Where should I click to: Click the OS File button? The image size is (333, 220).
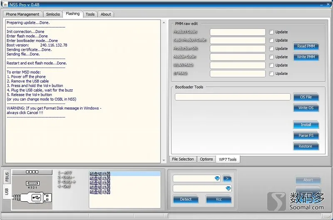[x=306, y=97]
